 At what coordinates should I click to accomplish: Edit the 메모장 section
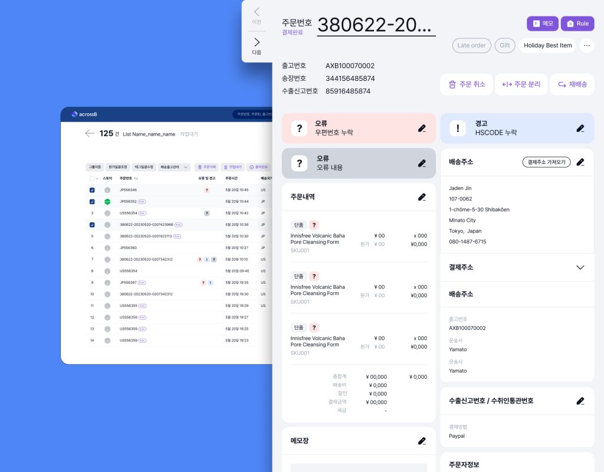422,441
